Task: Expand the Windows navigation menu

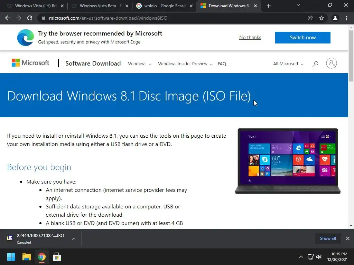Action: (x=140, y=64)
